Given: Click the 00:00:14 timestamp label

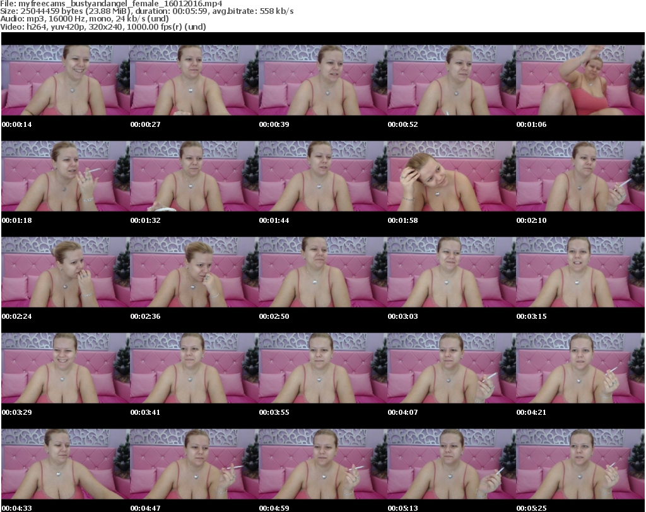Looking at the screenshot, I should pyautogui.click(x=16, y=124).
